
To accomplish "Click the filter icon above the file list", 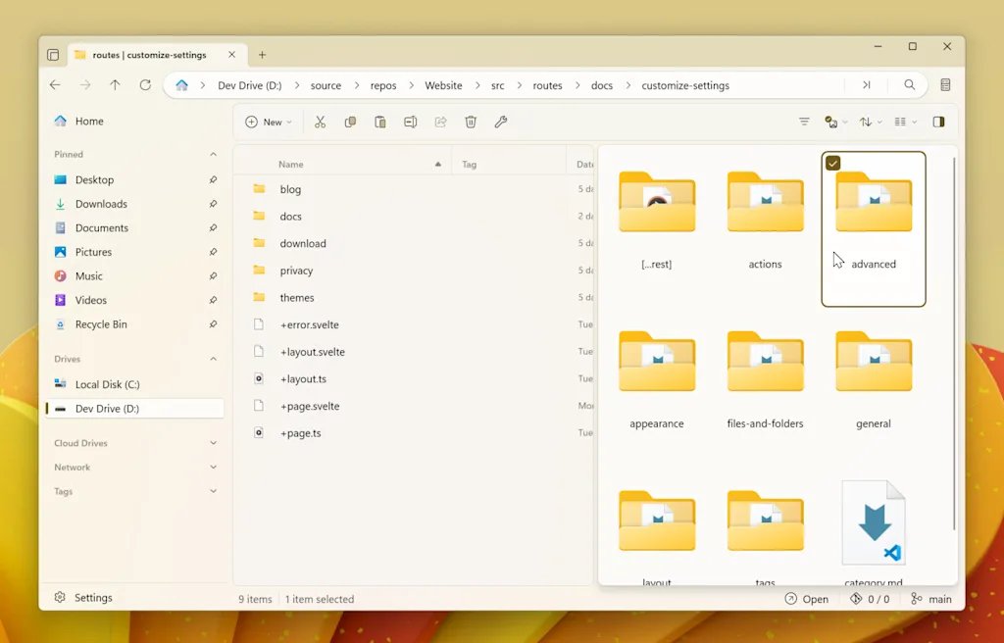I will point(804,122).
